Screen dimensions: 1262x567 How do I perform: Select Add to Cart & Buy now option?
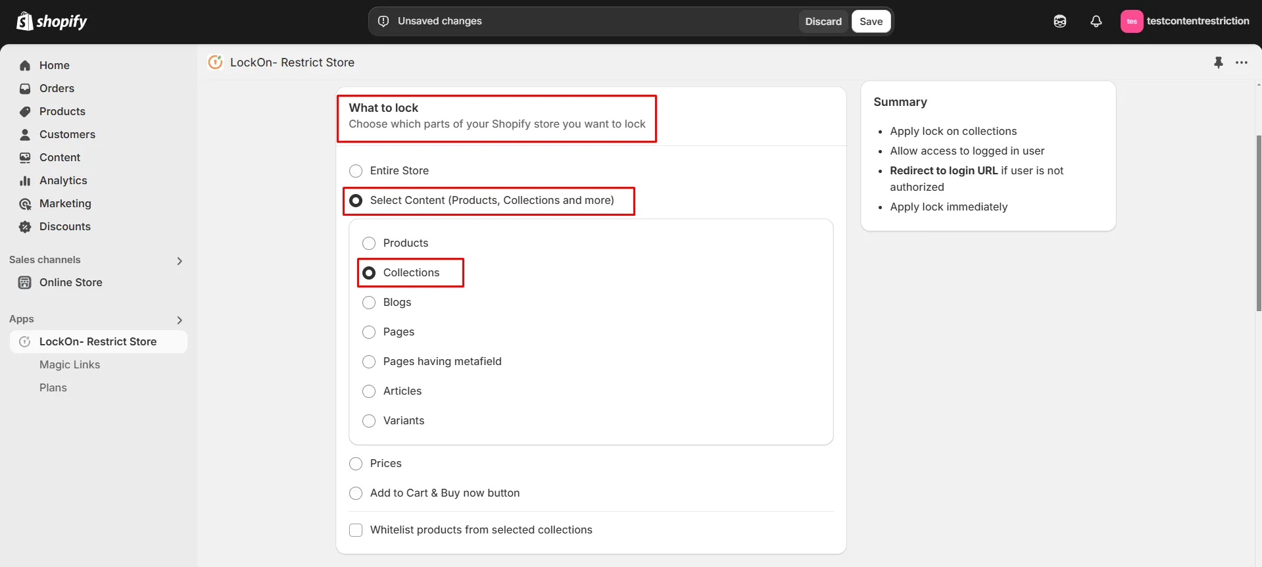pos(356,493)
